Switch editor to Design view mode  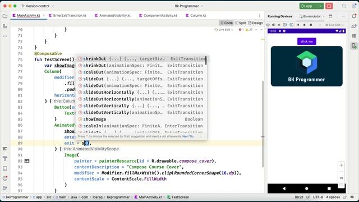(255, 23)
